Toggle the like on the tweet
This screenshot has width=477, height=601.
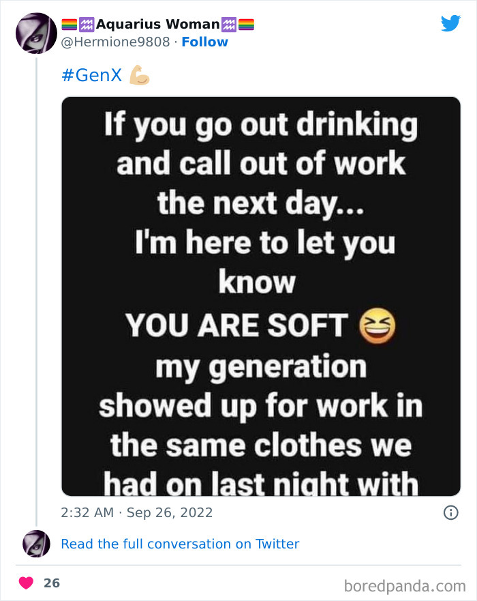tap(26, 583)
